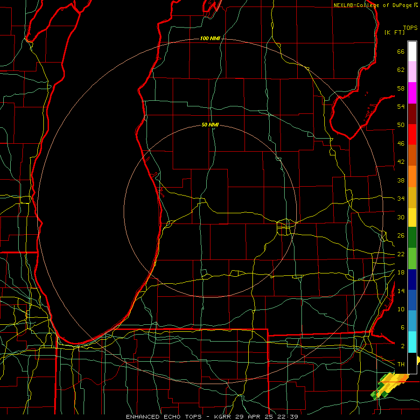Pick the gold swatch in the legend
The image size is (420, 420).
coord(412,197)
